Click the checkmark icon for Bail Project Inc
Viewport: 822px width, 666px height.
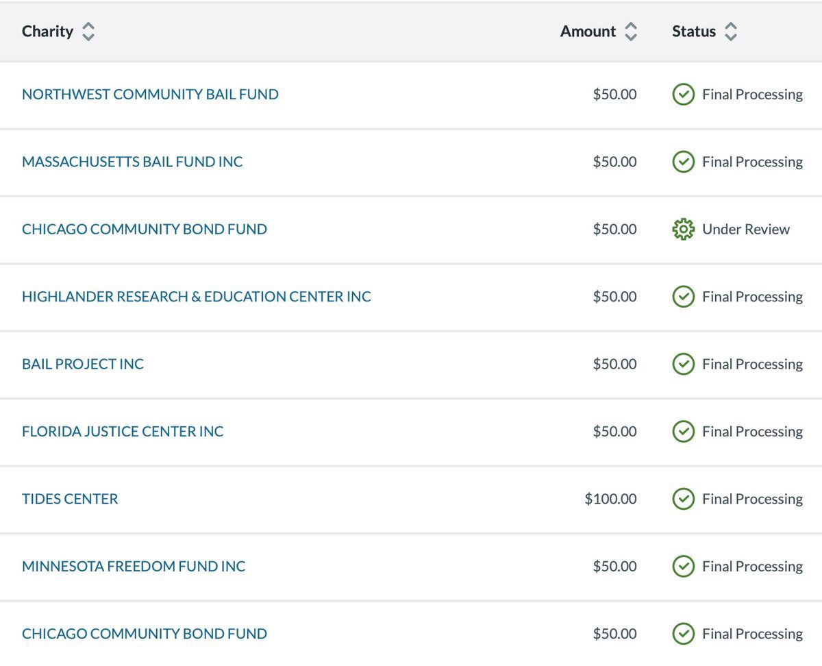pyautogui.click(x=683, y=364)
